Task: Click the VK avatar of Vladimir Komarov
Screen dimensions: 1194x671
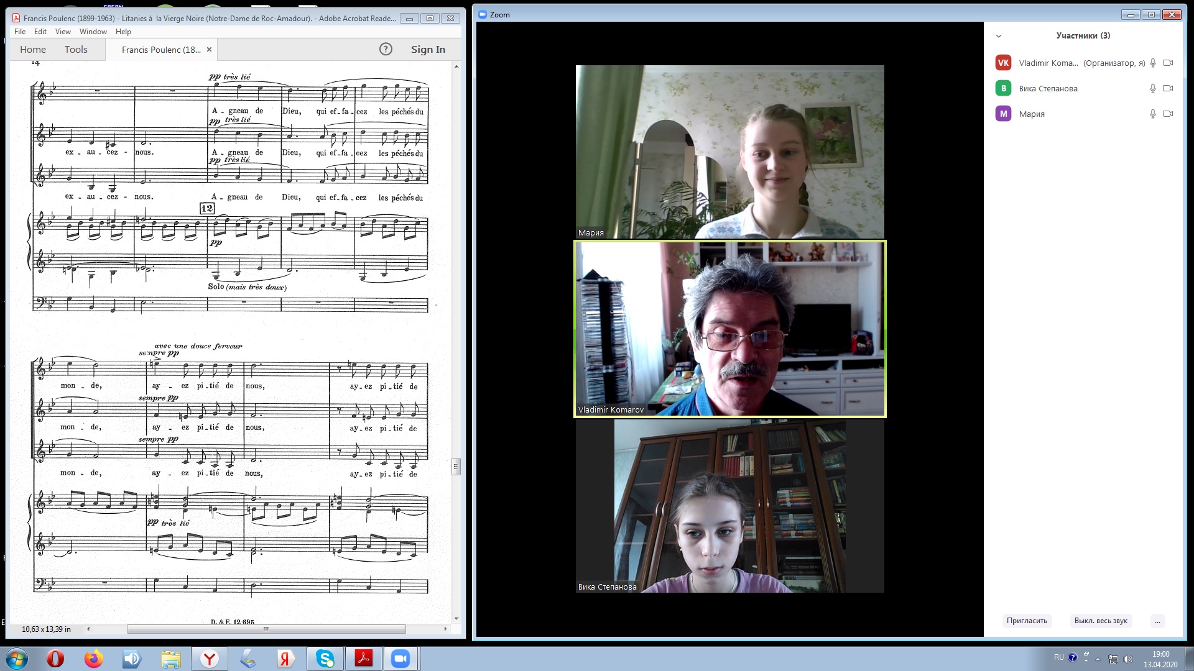Action: pyautogui.click(x=1003, y=63)
